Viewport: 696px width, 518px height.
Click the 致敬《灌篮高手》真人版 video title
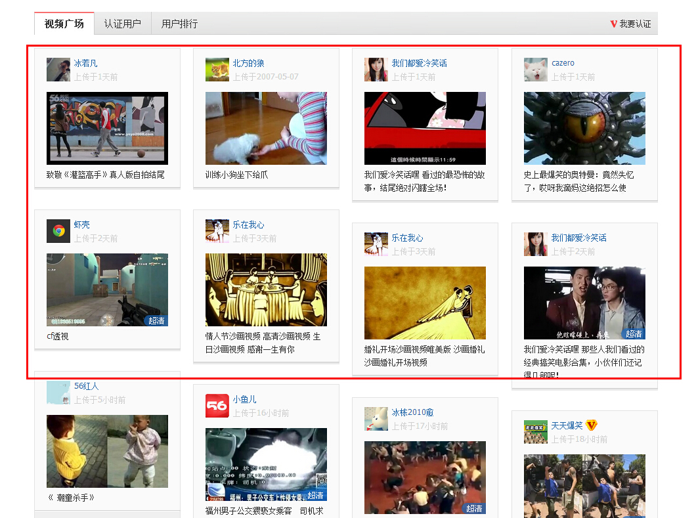105,175
